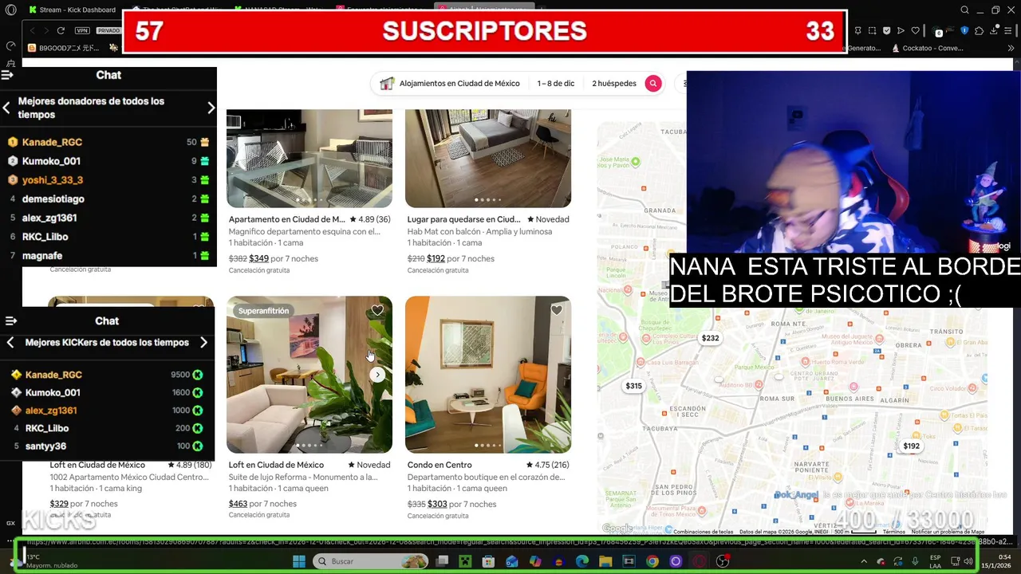Viewport: 1021px width, 574px height.
Task: Select santyy36 in KICKers list
Action: coord(45,446)
